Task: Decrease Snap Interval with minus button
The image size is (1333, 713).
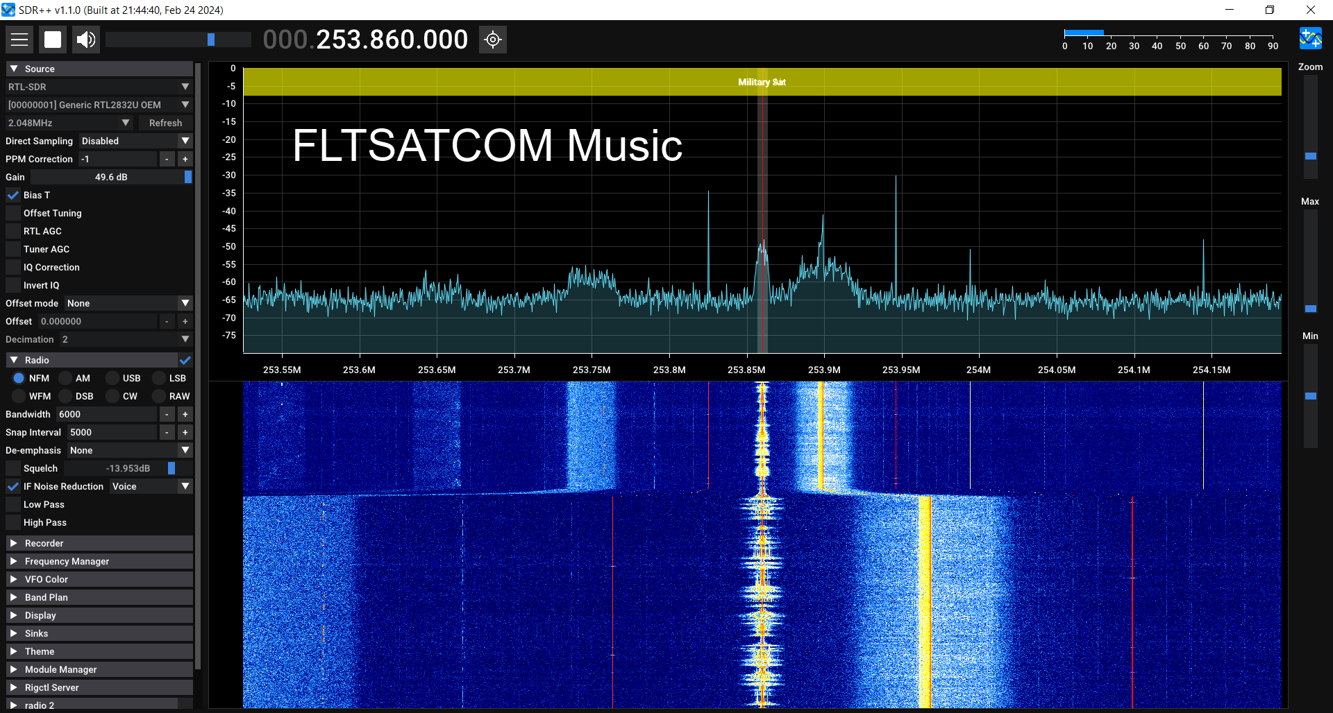Action: [167, 432]
